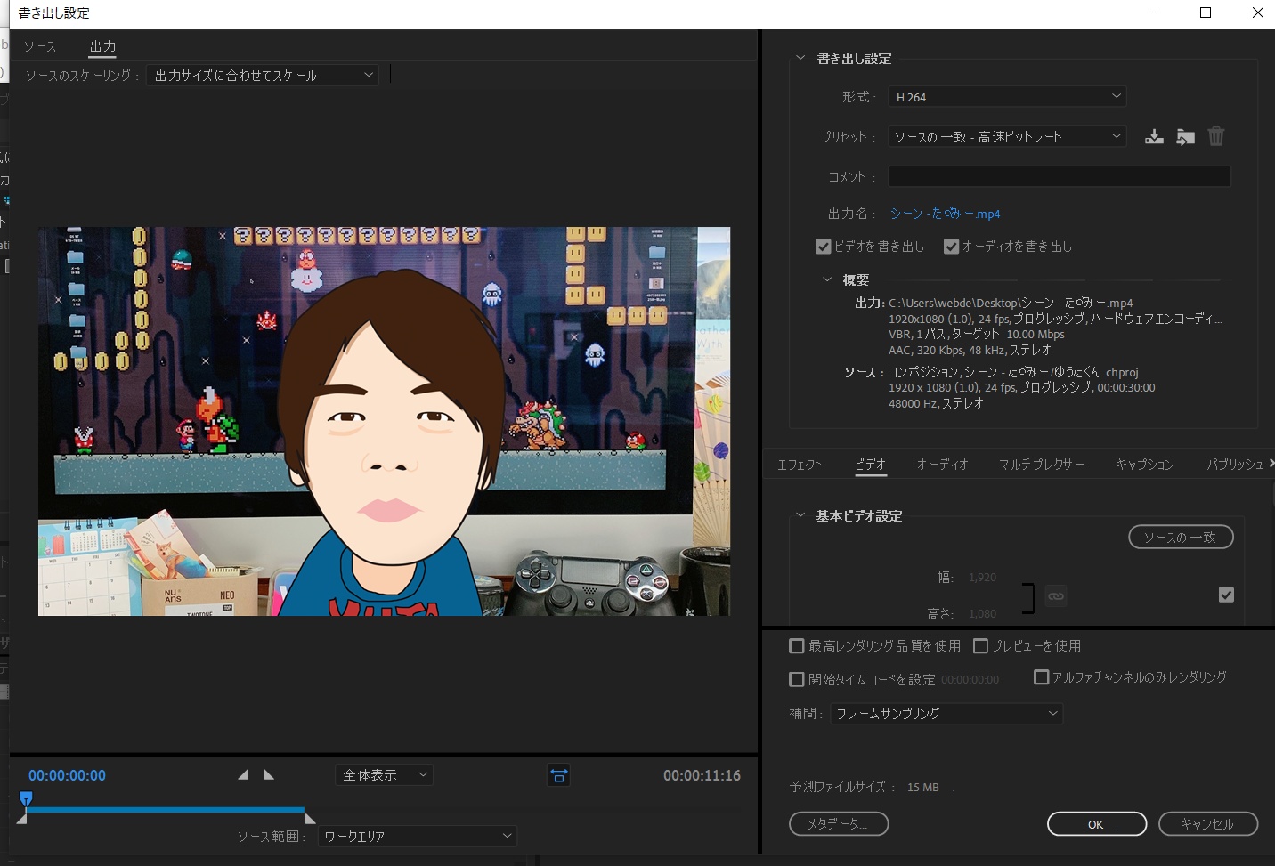Collapse the 書き出し設定 section
The image size is (1275, 866).
coord(800,58)
